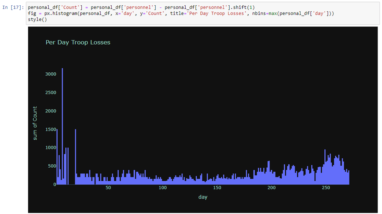Click the 'day' x-axis title
Screen dimensions: 382x214
click(203, 197)
